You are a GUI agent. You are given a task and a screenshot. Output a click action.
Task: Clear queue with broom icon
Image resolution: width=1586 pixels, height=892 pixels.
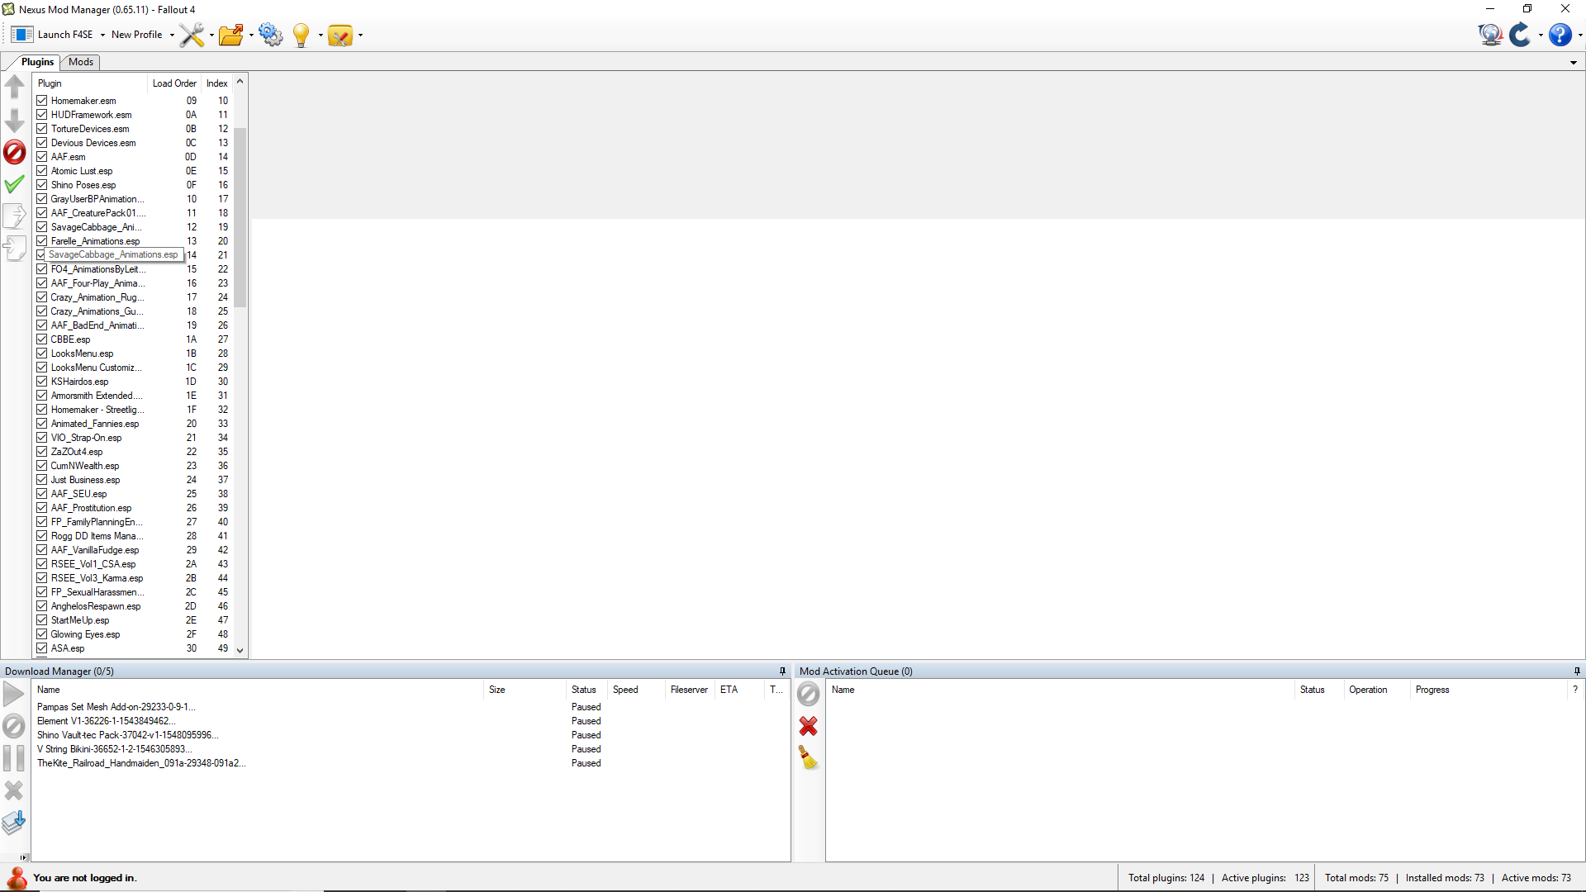click(809, 757)
